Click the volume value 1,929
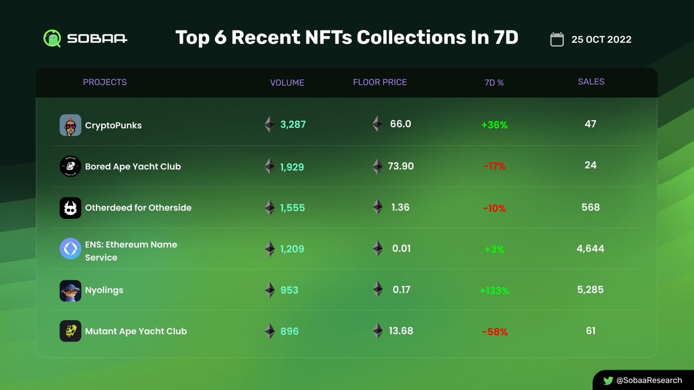This screenshot has width=694, height=390. (292, 167)
